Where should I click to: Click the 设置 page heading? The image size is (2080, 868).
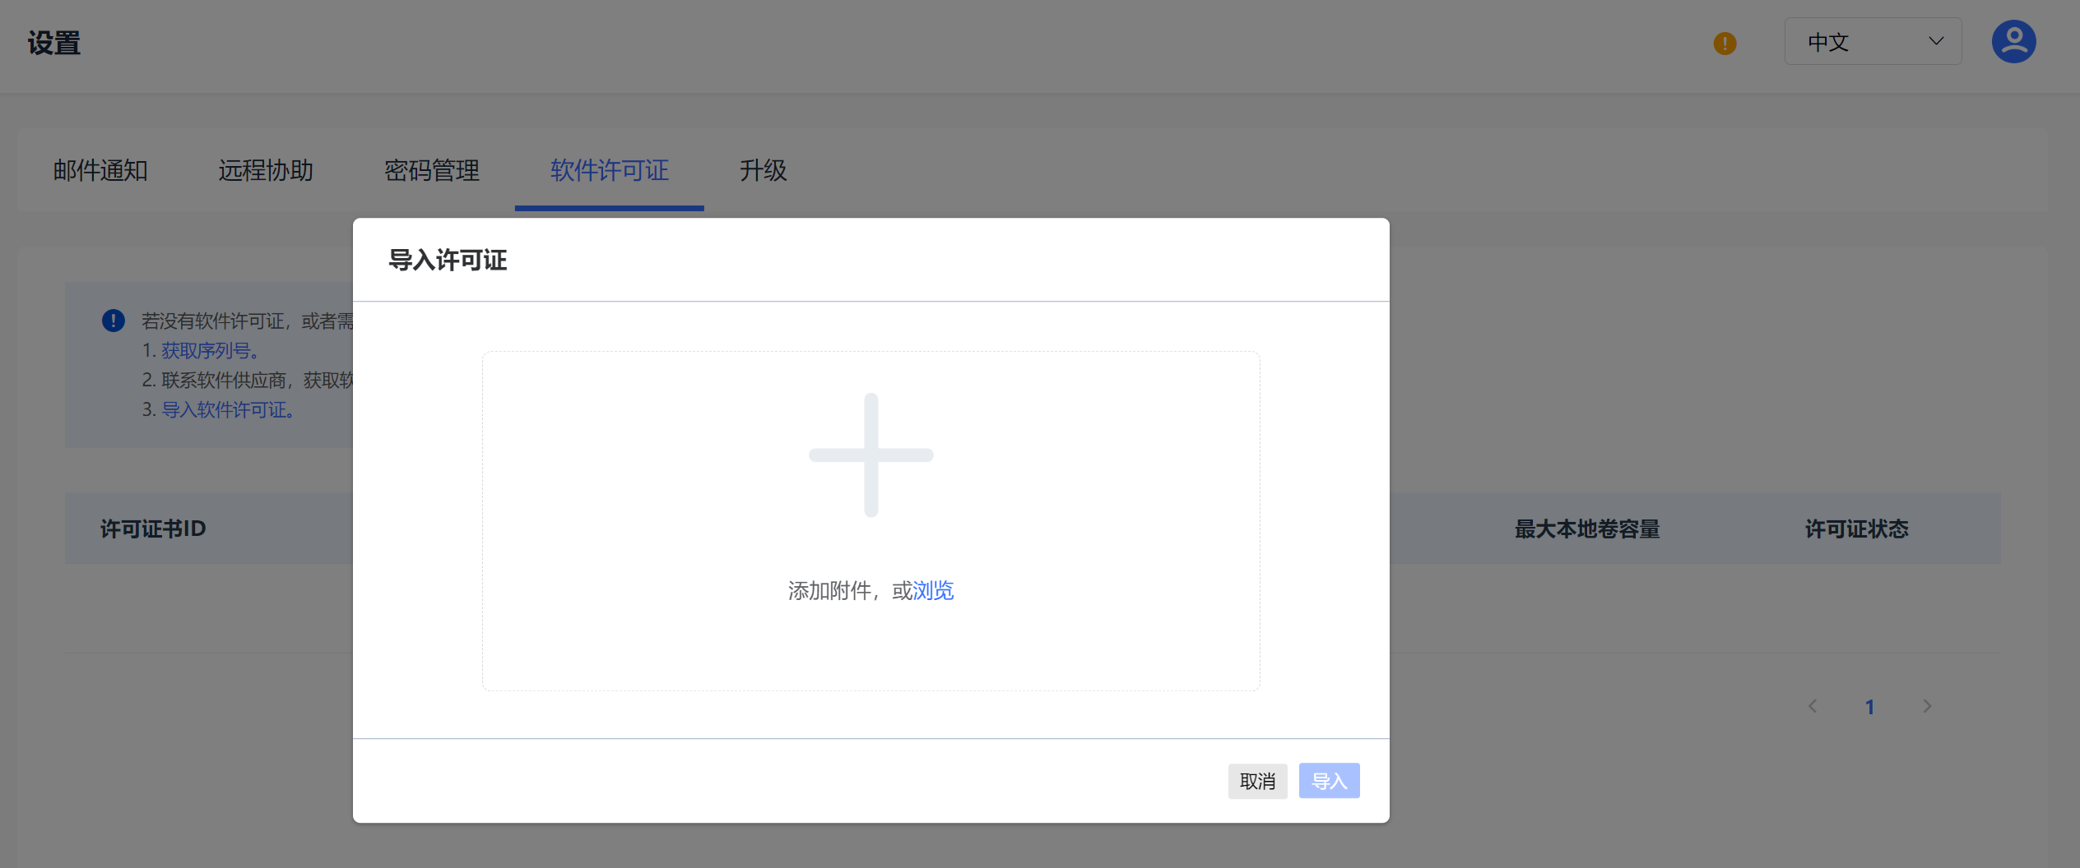pyautogui.click(x=54, y=43)
